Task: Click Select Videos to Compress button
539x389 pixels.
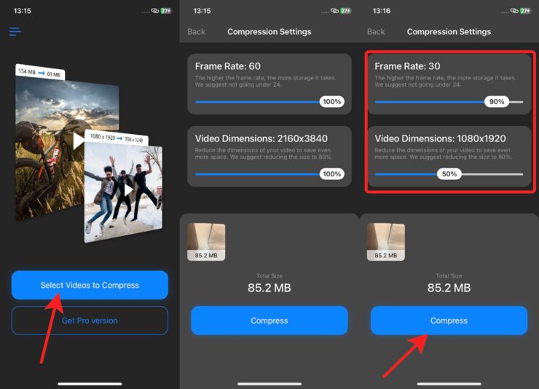Action: coord(90,285)
